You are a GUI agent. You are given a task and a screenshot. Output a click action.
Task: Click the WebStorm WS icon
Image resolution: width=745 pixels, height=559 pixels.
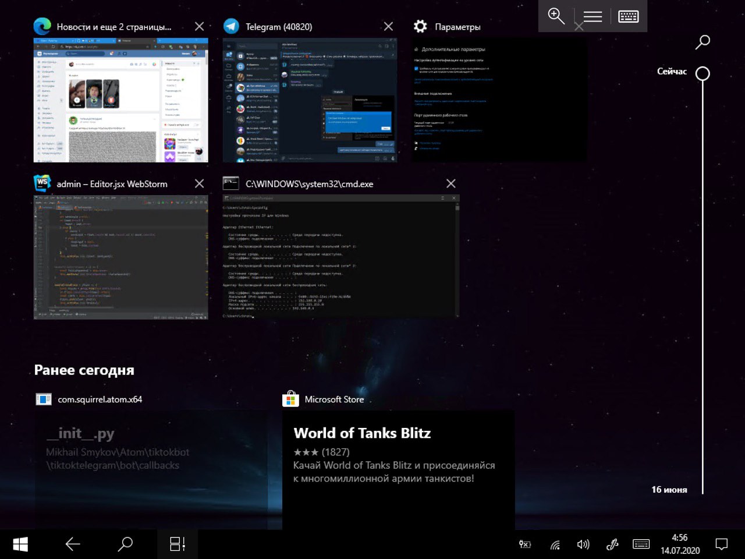tap(42, 183)
